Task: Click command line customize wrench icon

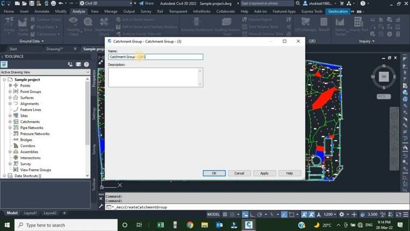Action: click(101, 206)
